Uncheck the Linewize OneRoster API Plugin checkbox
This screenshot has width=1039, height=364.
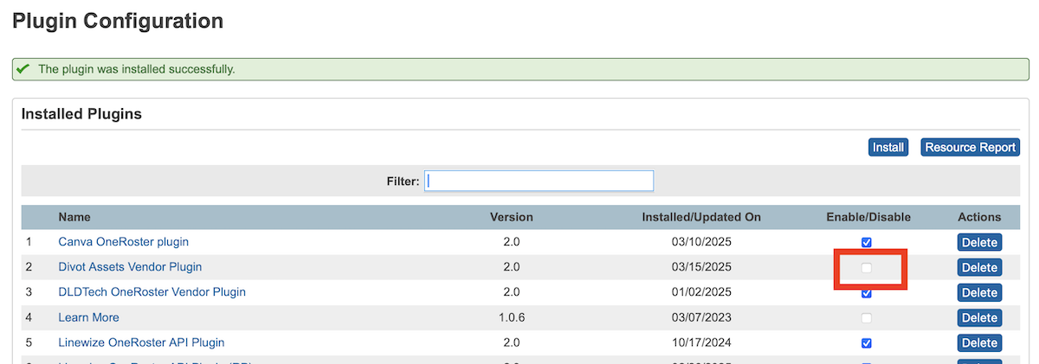[867, 343]
